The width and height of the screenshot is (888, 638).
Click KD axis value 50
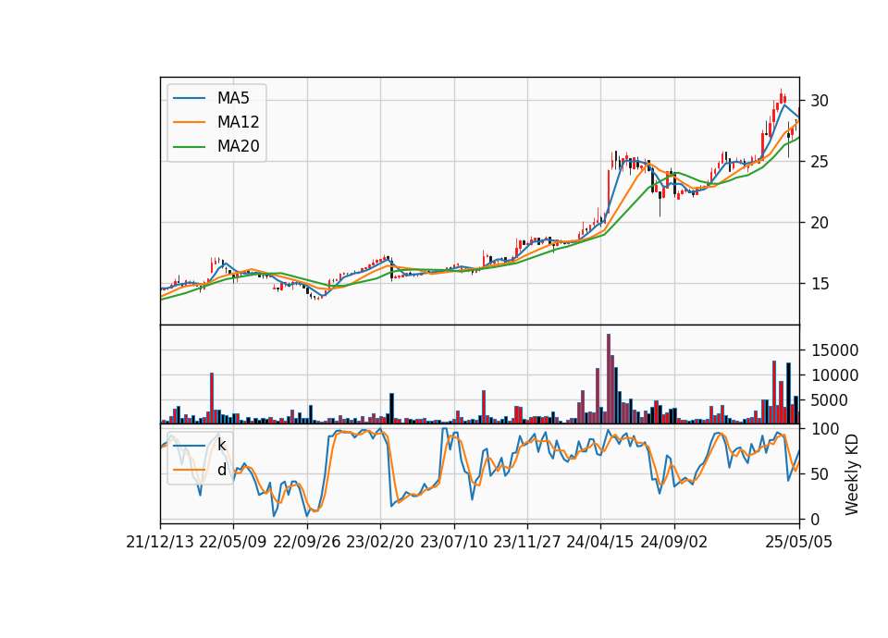820,473
